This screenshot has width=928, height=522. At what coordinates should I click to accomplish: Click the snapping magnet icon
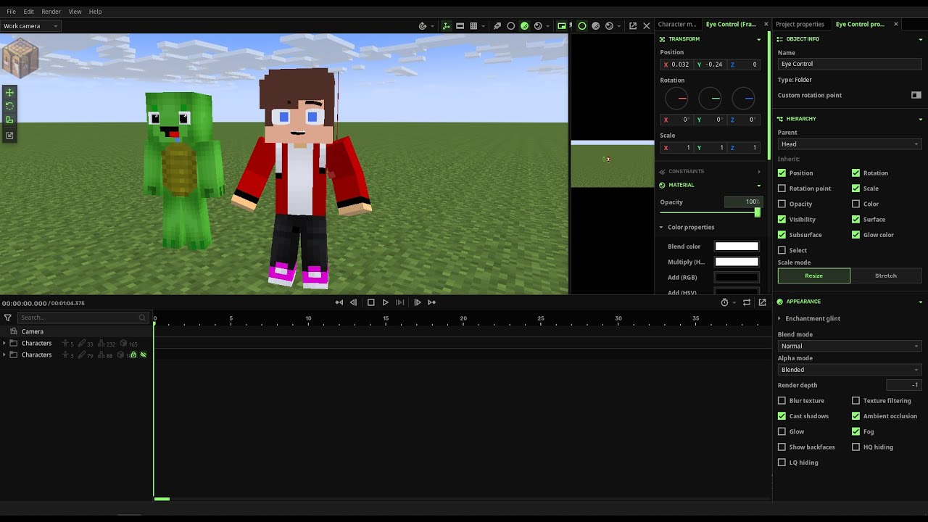tap(423, 26)
